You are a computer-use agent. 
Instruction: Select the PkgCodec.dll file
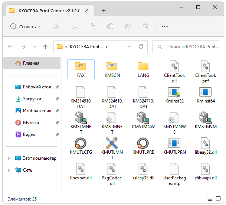tap(112, 174)
